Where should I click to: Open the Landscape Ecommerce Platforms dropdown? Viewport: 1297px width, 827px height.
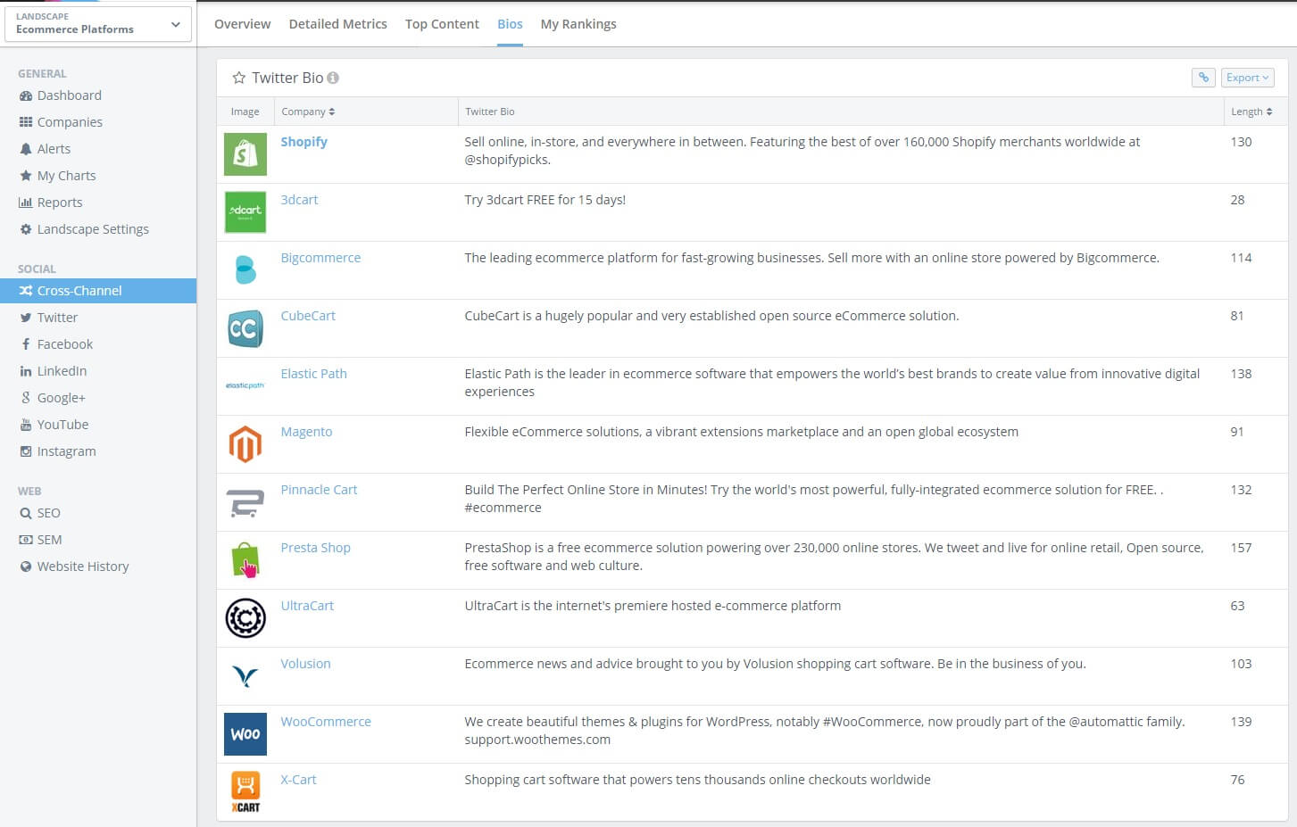[98, 24]
